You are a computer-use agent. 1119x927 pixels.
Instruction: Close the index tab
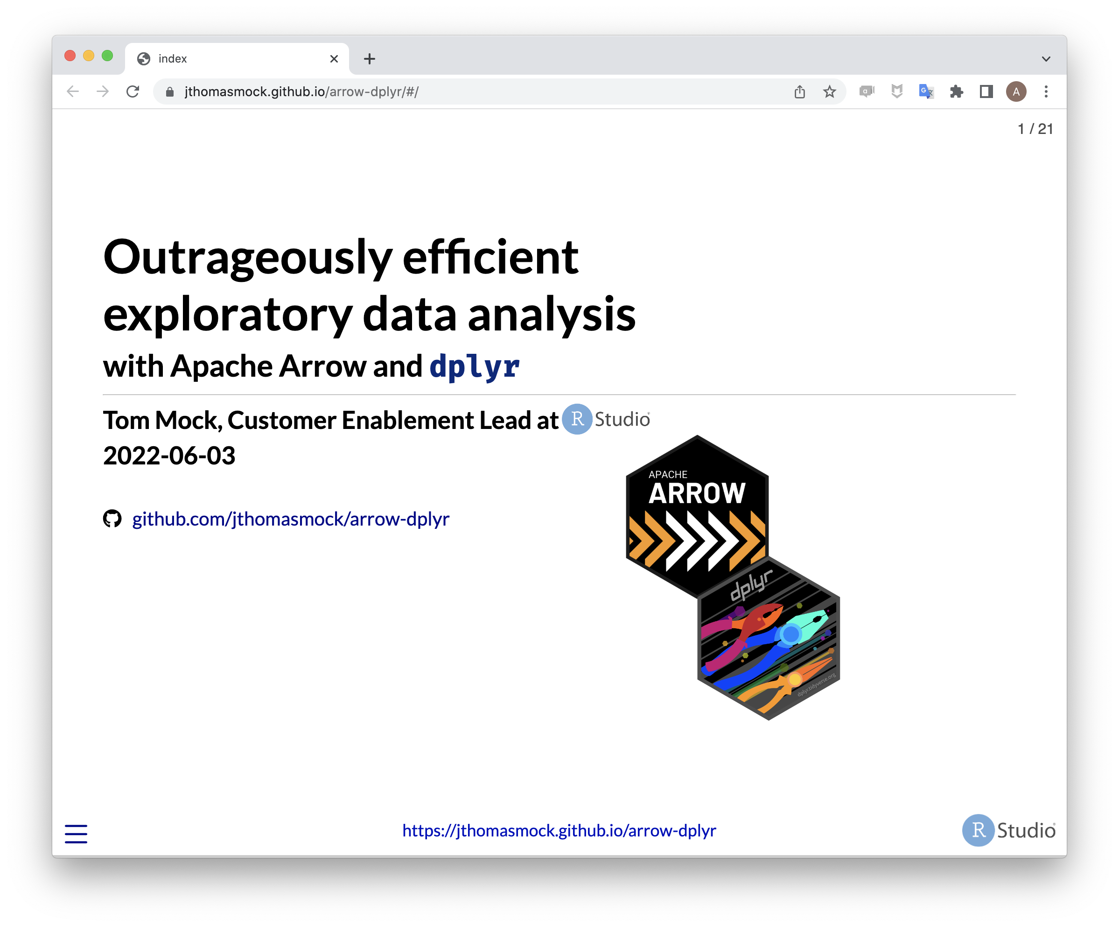(x=334, y=59)
